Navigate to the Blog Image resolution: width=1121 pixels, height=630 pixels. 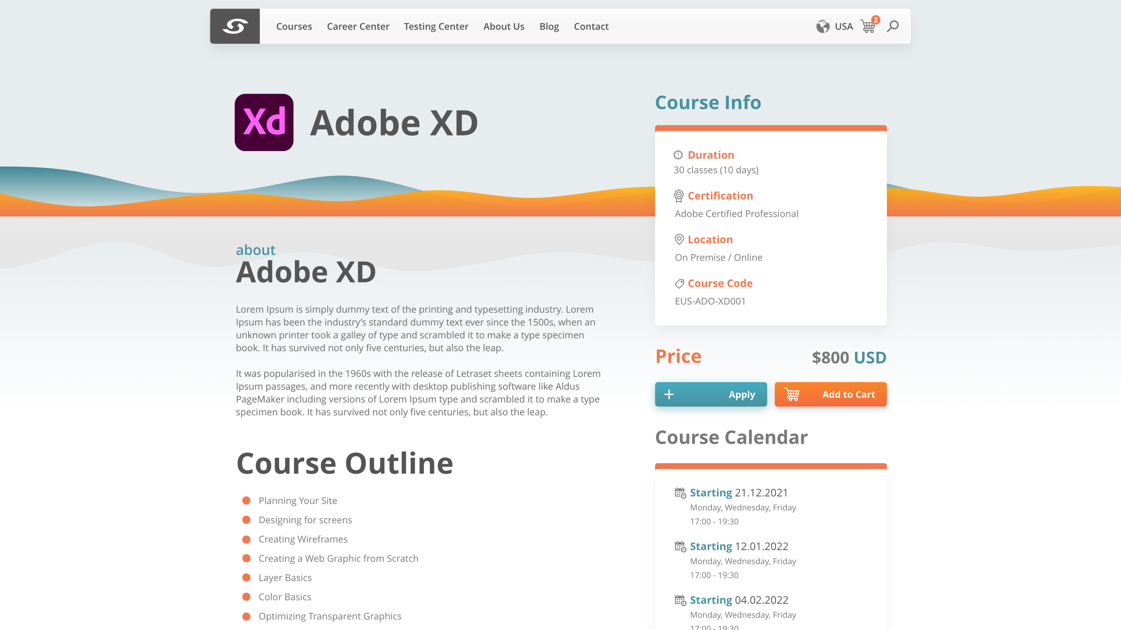pos(549,27)
